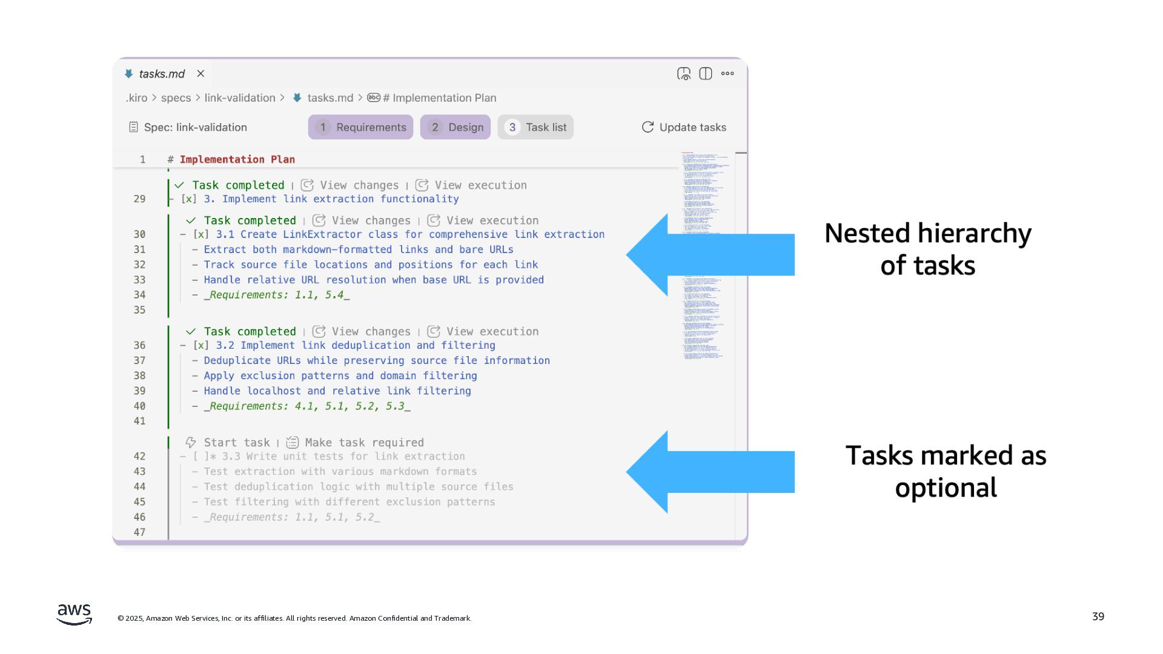Image resolution: width=1163 pixels, height=654 pixels.
Task: Open the Implementation Plan breadcrumb symbol
Action: tap(443, 98)
